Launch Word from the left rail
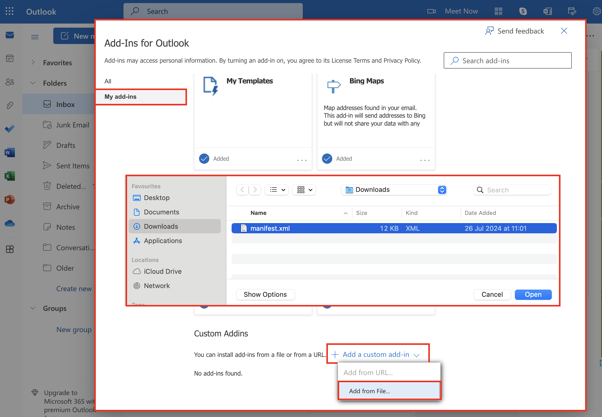The image size is (602, 417). (x=10, y=152)
